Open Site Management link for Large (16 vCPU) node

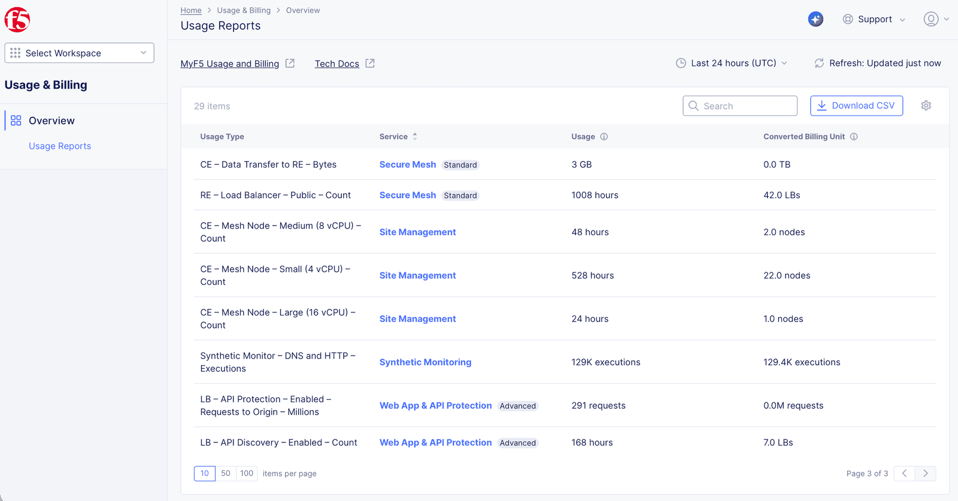coord(418,319)
